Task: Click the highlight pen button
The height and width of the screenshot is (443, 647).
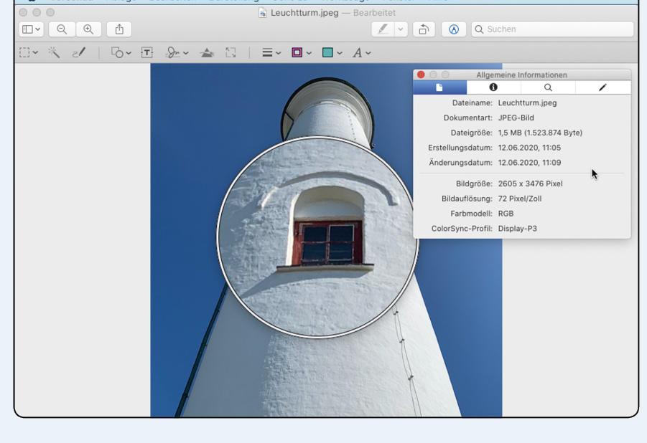Action: point(383,29)
